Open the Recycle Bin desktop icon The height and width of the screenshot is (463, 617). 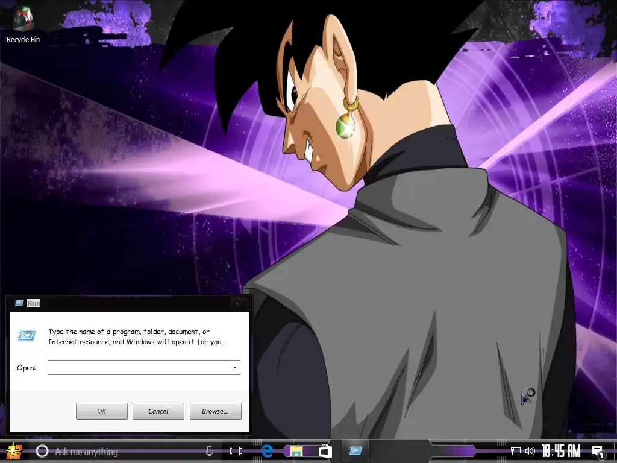(23, 24)
